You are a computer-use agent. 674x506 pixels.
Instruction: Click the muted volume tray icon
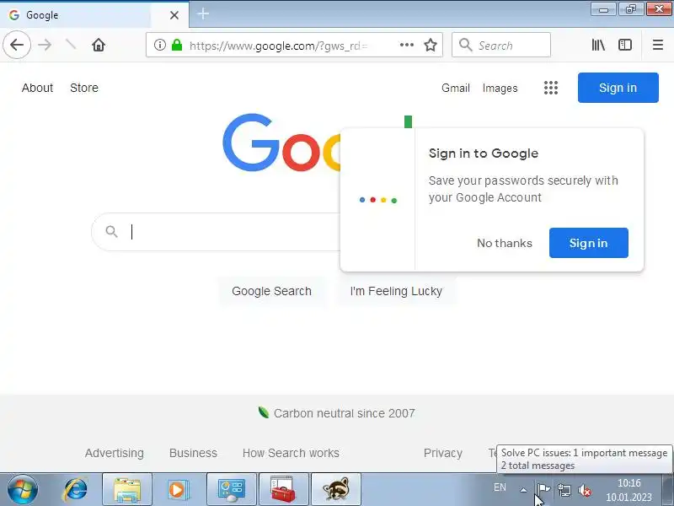585,490
